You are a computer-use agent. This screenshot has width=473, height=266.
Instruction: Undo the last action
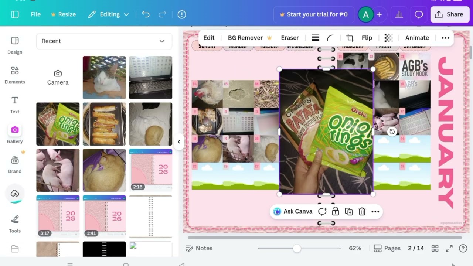point(146,14)
